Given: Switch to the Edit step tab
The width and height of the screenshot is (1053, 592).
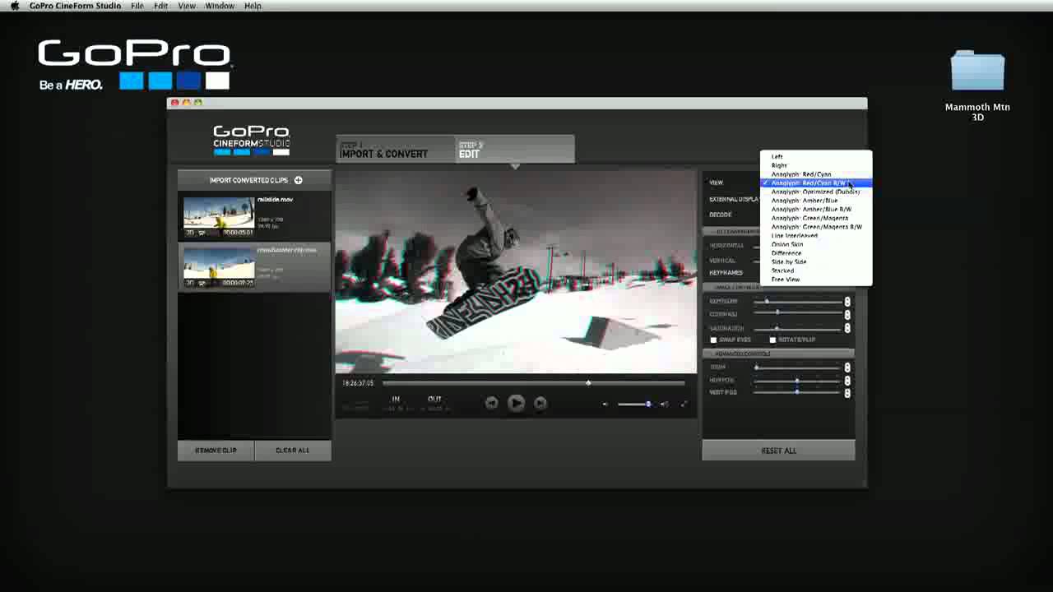Looking at the screenshot, I should pos(514,150).
